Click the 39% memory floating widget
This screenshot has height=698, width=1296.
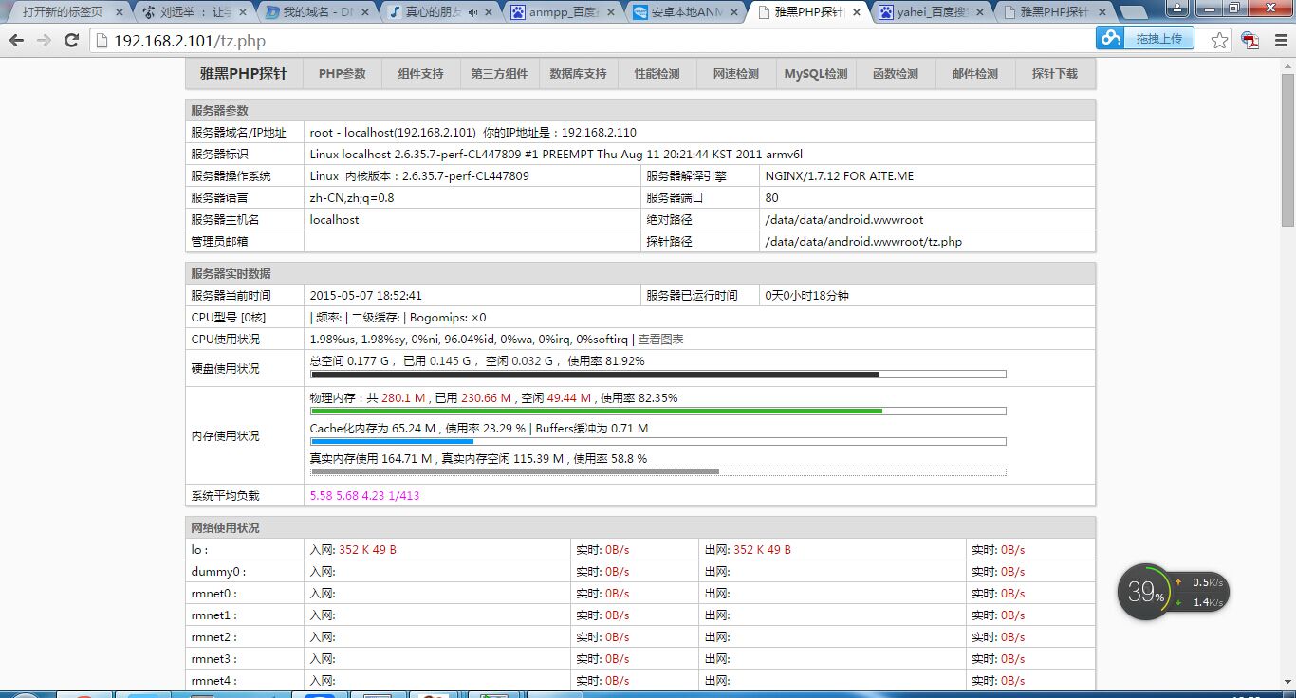(x=1145, y=593)
